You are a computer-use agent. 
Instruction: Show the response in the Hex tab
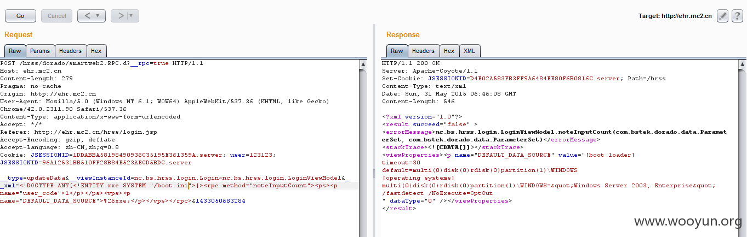pyautogui.click(x=449, y=51)
